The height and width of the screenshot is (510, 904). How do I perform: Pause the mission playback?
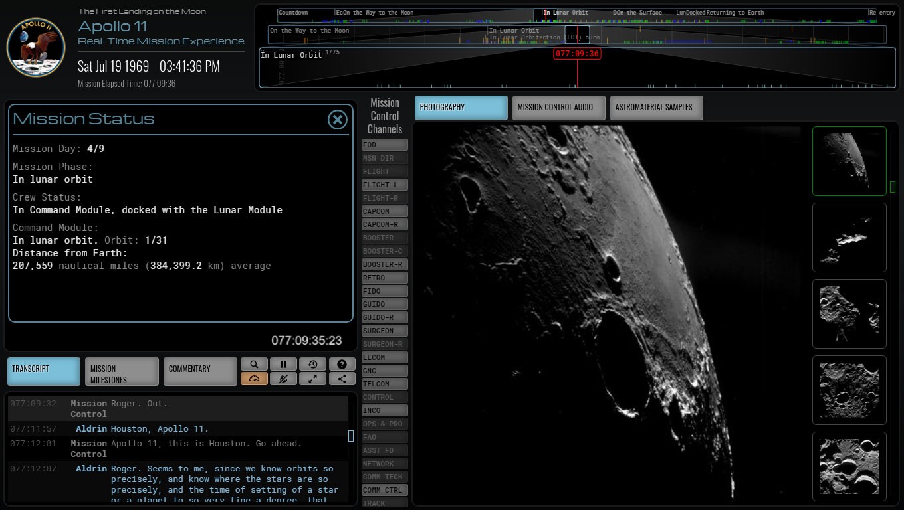pyautogui.click(x=283, y=364)
